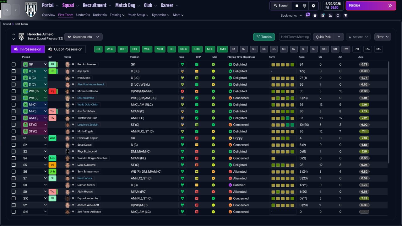Check the box for Luka Kulenović
The height and width of the screenshot is (226, 402).
click(x=14, y=165)
